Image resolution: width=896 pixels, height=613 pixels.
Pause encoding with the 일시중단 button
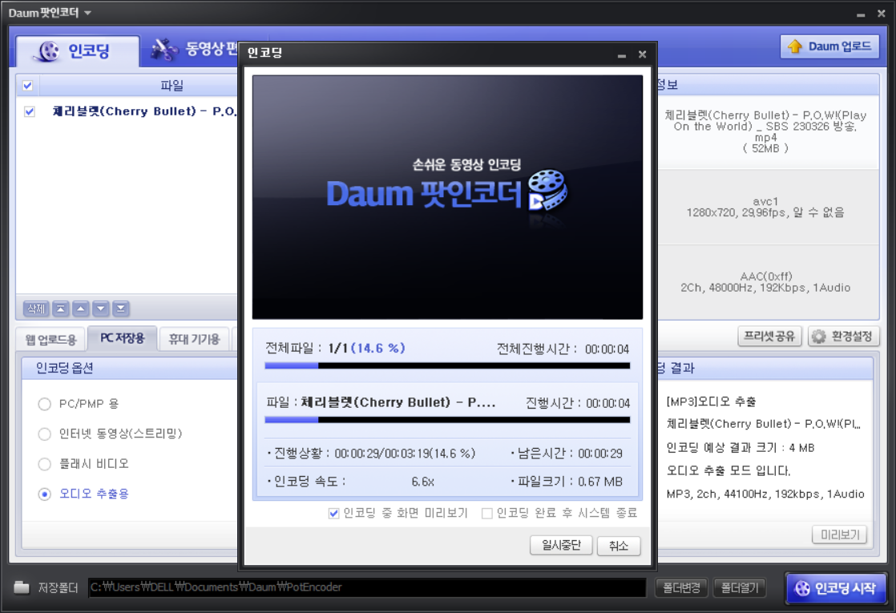[561, 545]
